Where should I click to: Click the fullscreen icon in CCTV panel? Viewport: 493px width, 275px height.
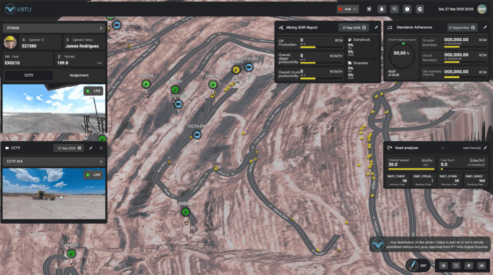[x=101, y=148]
